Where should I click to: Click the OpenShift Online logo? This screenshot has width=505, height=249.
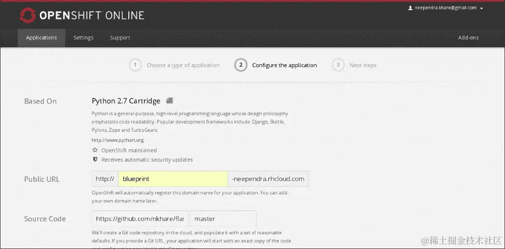pyautogui.click(x=82, y=16)
